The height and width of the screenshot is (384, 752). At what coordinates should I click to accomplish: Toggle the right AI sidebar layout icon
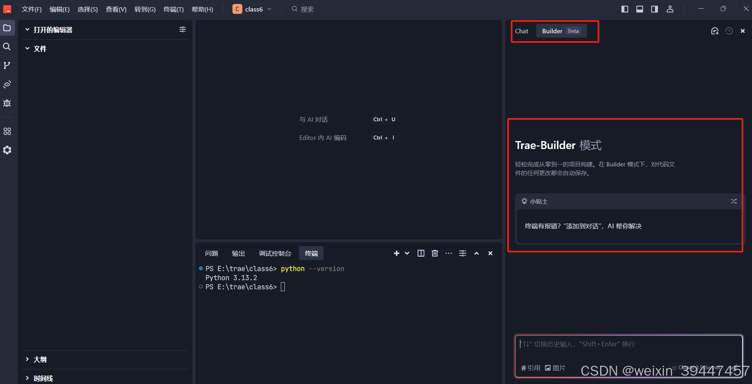coord(654,9)
